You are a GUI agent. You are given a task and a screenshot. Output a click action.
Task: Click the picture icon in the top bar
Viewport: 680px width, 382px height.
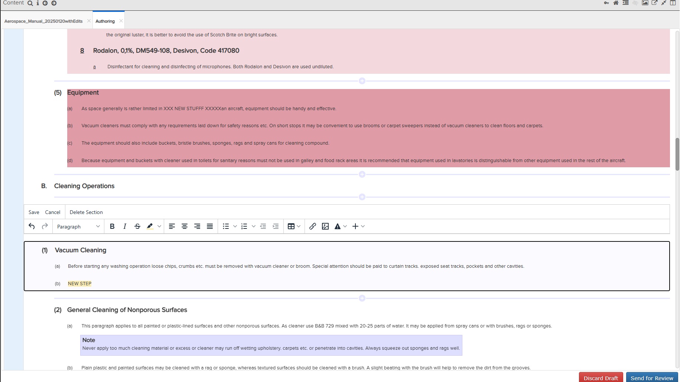[645, 3]
